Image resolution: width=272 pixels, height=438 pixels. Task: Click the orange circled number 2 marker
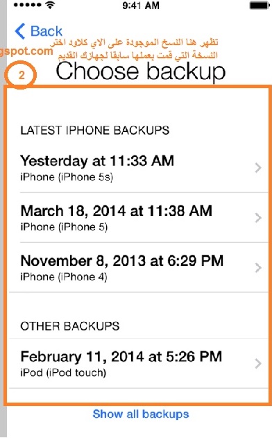[x=21, y=75]
